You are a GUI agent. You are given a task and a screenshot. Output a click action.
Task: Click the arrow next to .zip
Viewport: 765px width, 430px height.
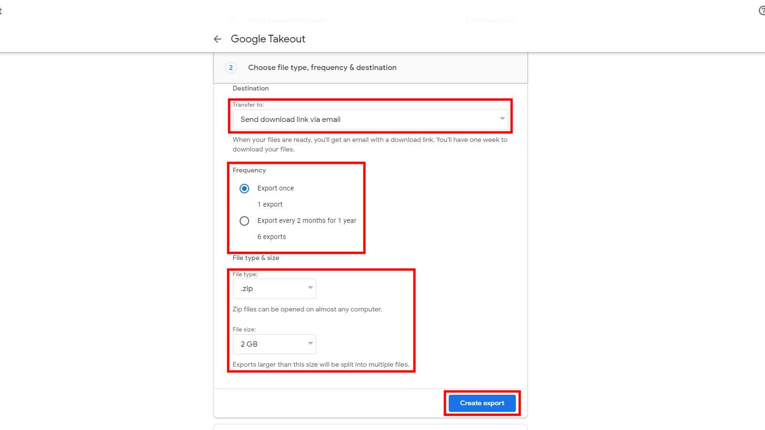(310, 288)
